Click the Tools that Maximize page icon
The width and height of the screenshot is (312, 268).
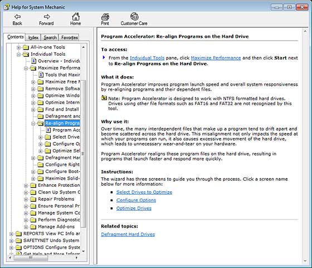click(41, 75)
